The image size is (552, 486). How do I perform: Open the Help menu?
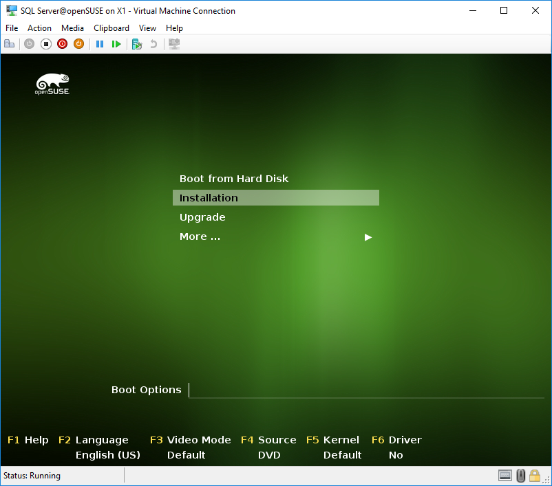[x=174, y=27]
